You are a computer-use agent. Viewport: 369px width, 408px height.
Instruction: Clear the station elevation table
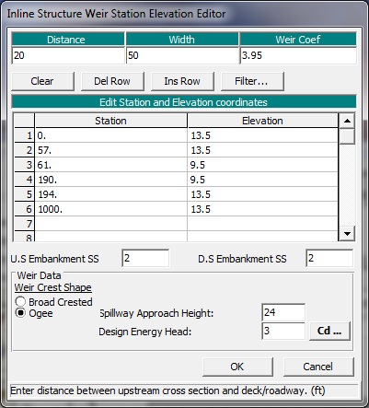(x=42, y=81)
